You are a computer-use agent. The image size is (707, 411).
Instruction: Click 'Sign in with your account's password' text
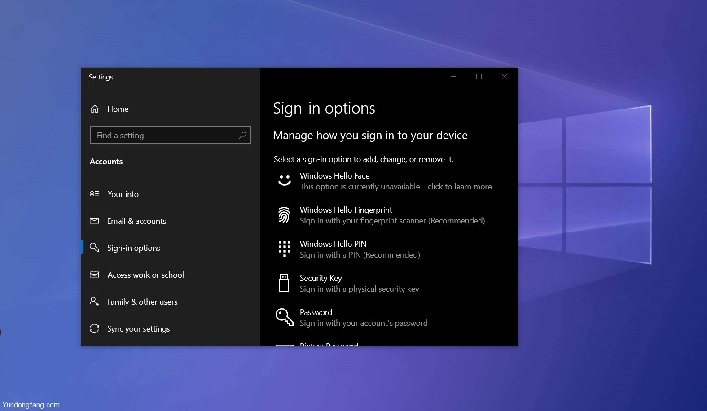(x=364, y=323)
